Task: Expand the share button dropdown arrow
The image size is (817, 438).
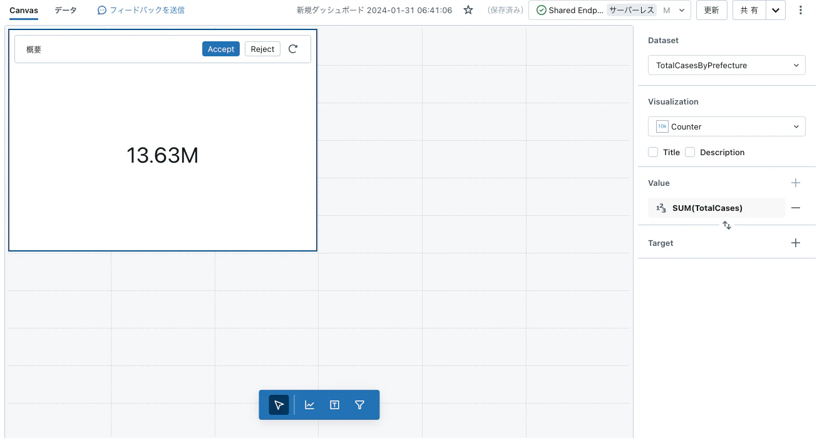Action: [x=776, y=10]
